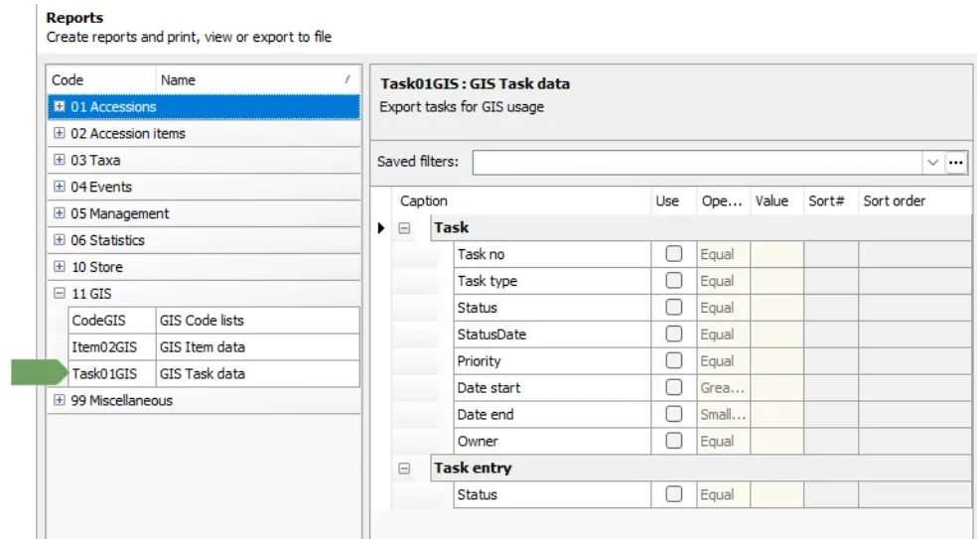Click the Sort order column header
The height and width of the screenshot is (539, 977).
(x=914, y=201)
